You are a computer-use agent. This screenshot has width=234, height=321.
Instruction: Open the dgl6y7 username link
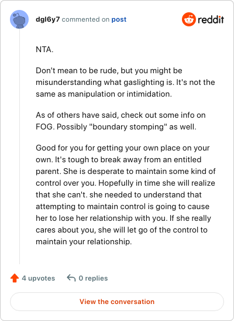[47, 19]
